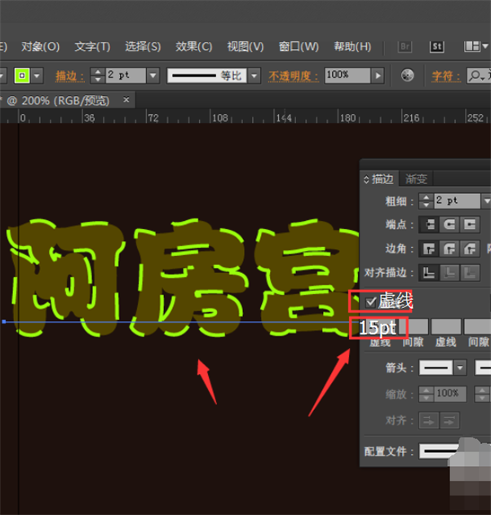Click the 阿 character on canvas

pyautogui.click(x=66, y=278)
